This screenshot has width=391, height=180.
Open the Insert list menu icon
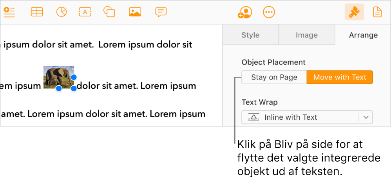tap(9, 12)
